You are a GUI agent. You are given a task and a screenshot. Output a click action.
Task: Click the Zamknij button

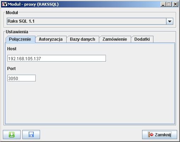click(x=159, y=135)
